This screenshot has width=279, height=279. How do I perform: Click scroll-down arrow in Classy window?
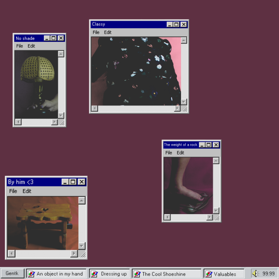coord(184,101)
